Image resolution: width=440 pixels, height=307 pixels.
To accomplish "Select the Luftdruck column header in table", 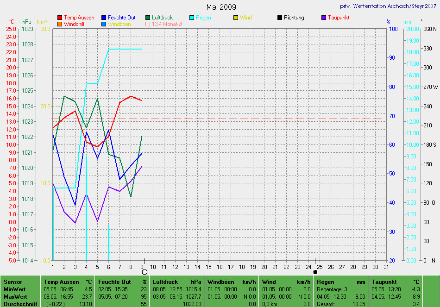I will click(x=163, y=282).
